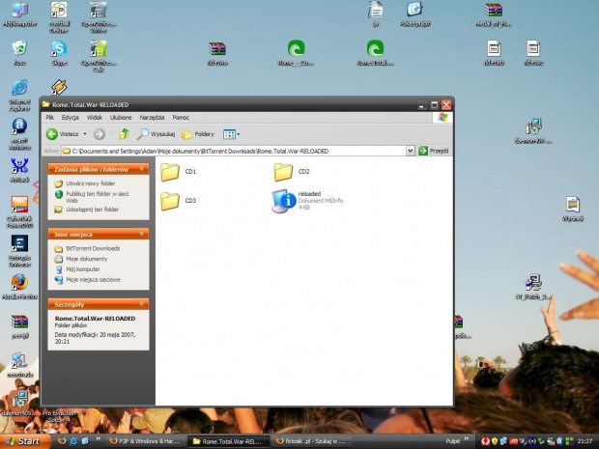Open the Ulubione menu
The width and height of the screenshot is (599, 449).
[x=121, y=118]
